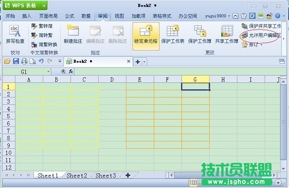289x188 pixels.
Task: Open the 表格样式 ribbon tab
Action: 162,16
